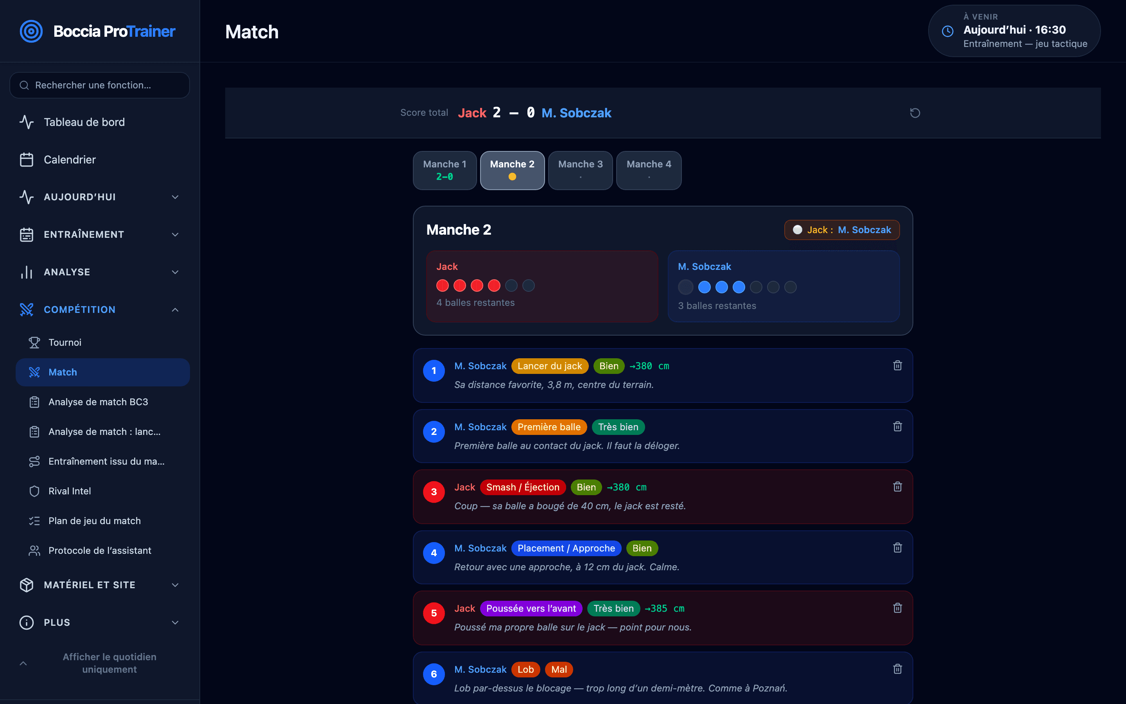Screen dimensions: 1126x704
Task: Expand the PLUS section
Action: coord(100,623)
